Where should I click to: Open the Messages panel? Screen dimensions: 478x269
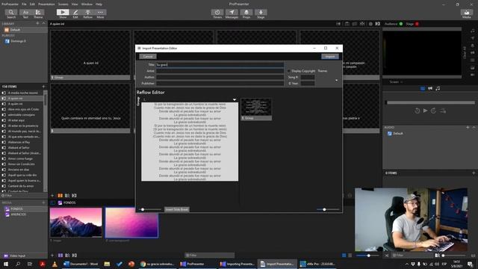pos(232,13)
